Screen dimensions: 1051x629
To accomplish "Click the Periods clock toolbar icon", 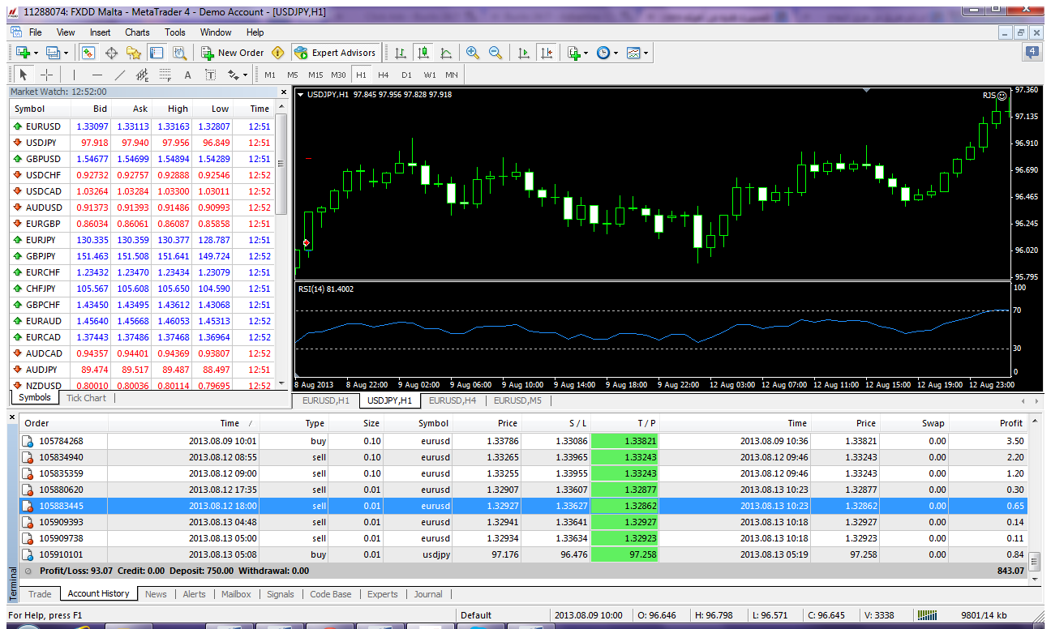I will pyautogui.click(x=603, y=53).
